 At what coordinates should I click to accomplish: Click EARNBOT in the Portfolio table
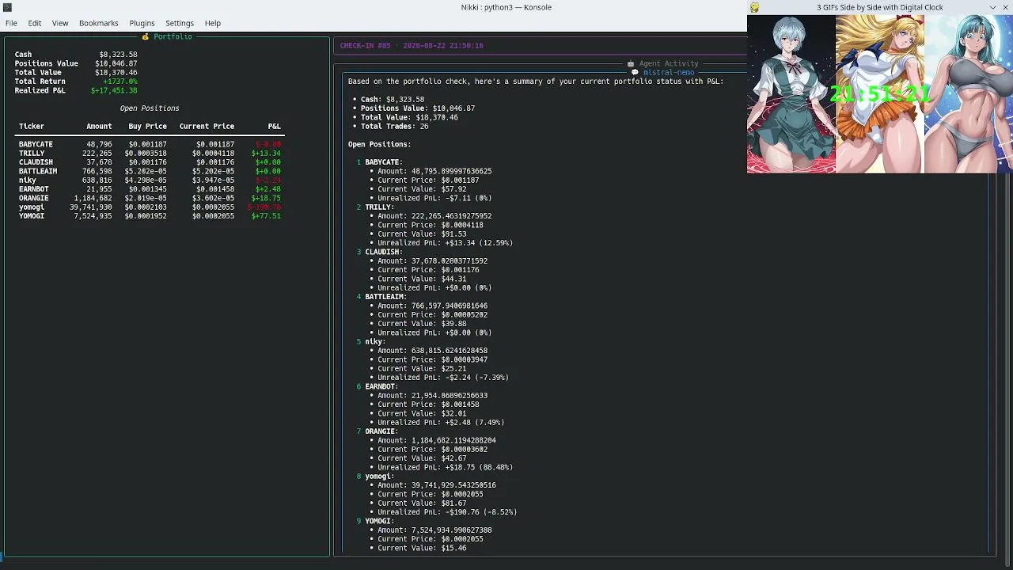coord(34,189)
